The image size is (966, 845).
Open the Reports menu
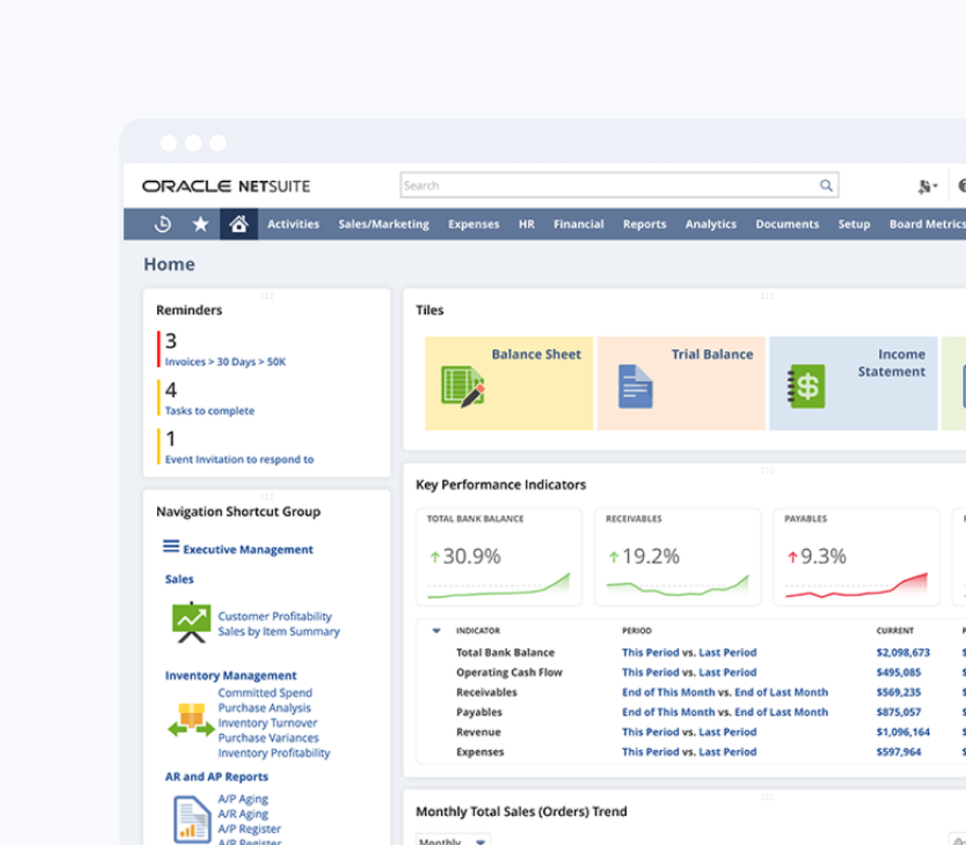pos(644,225)
